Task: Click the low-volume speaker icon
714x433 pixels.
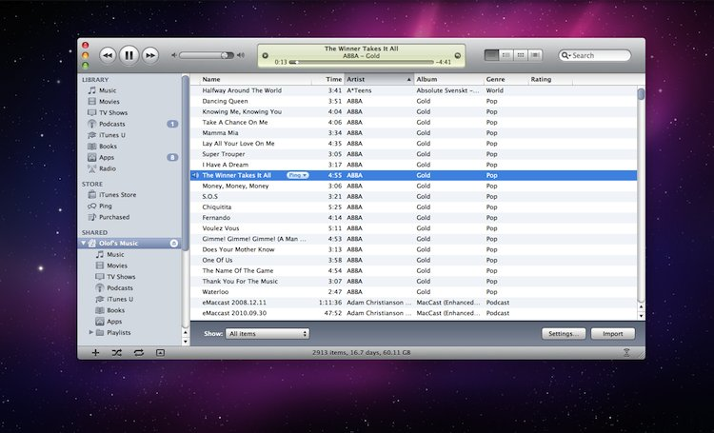Action: pyautogui.click(x=173, y=55)
